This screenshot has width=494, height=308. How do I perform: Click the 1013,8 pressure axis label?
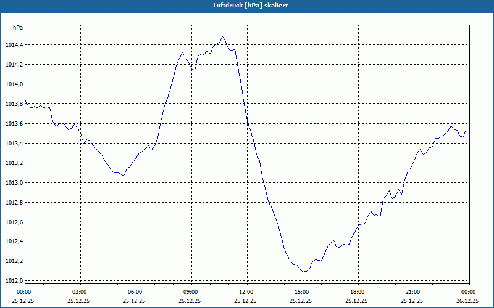(14, 104)
